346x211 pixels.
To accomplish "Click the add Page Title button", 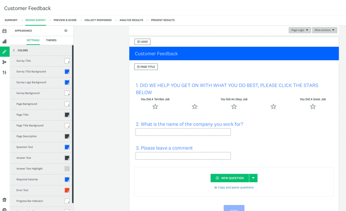I will tap(146, 67).
